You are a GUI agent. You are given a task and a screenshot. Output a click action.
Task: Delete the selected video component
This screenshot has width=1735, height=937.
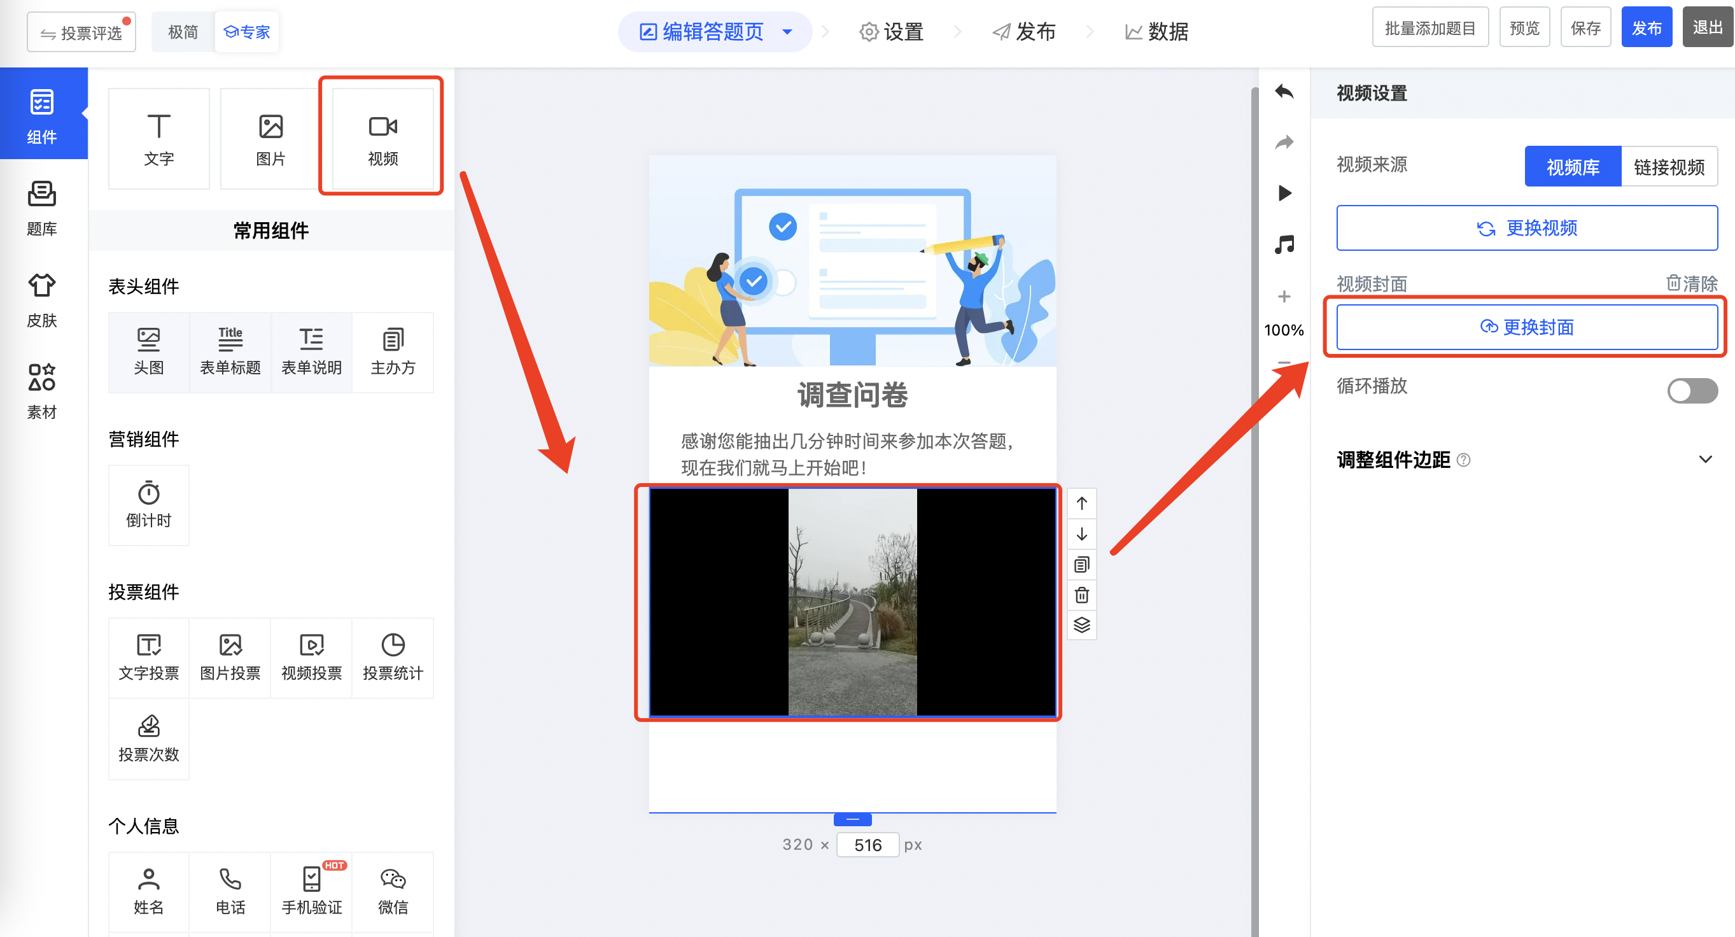[1082, 595]
